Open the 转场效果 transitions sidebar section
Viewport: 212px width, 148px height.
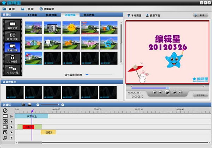12,36
